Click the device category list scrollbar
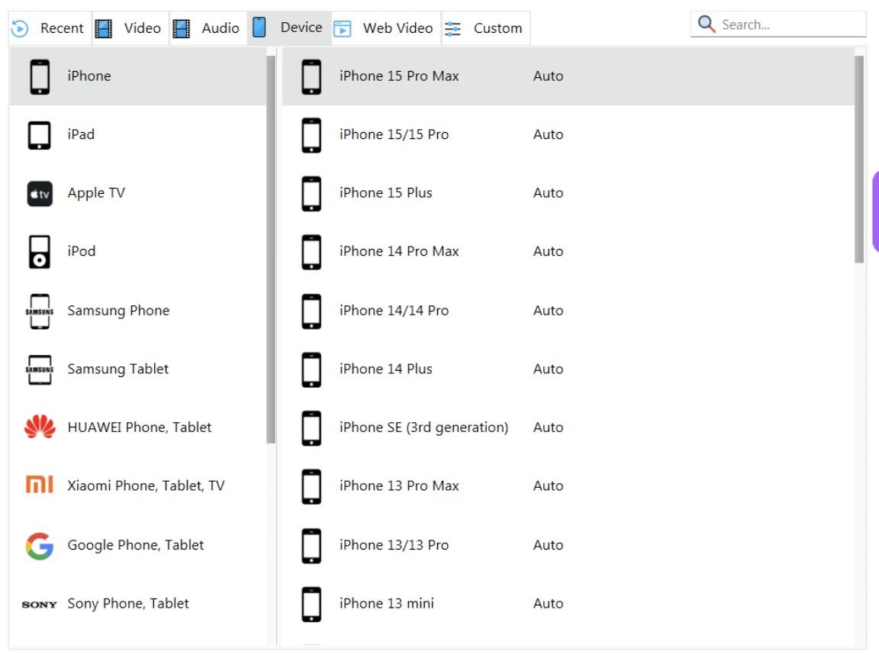The width and height of the screenshot is (879, 655). tap(271, 250)
